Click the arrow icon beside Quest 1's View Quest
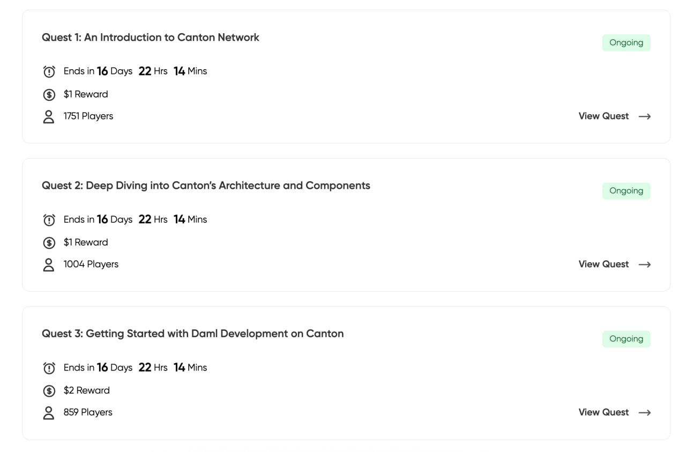 [645, 116]
